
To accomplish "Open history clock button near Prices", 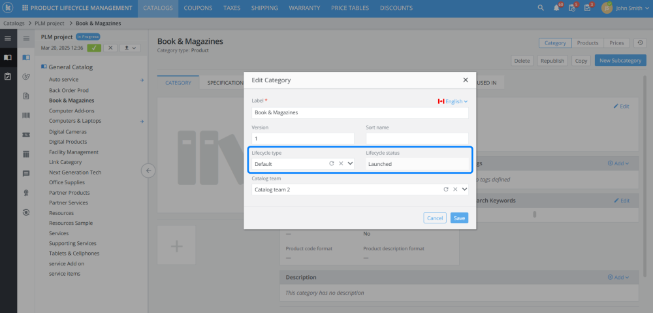I will pos(640,43).
